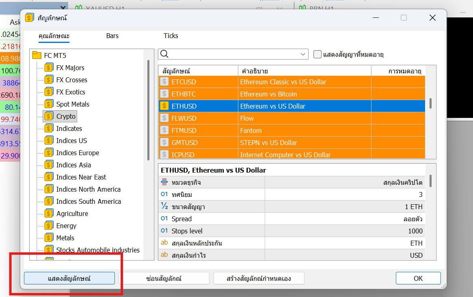Click the FC MT5 root folder icon

tap(37, 55)
